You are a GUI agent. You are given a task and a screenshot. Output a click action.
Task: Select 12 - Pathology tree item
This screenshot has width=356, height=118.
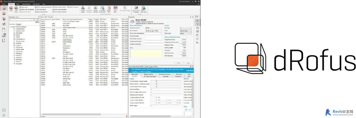pos(18,53)
